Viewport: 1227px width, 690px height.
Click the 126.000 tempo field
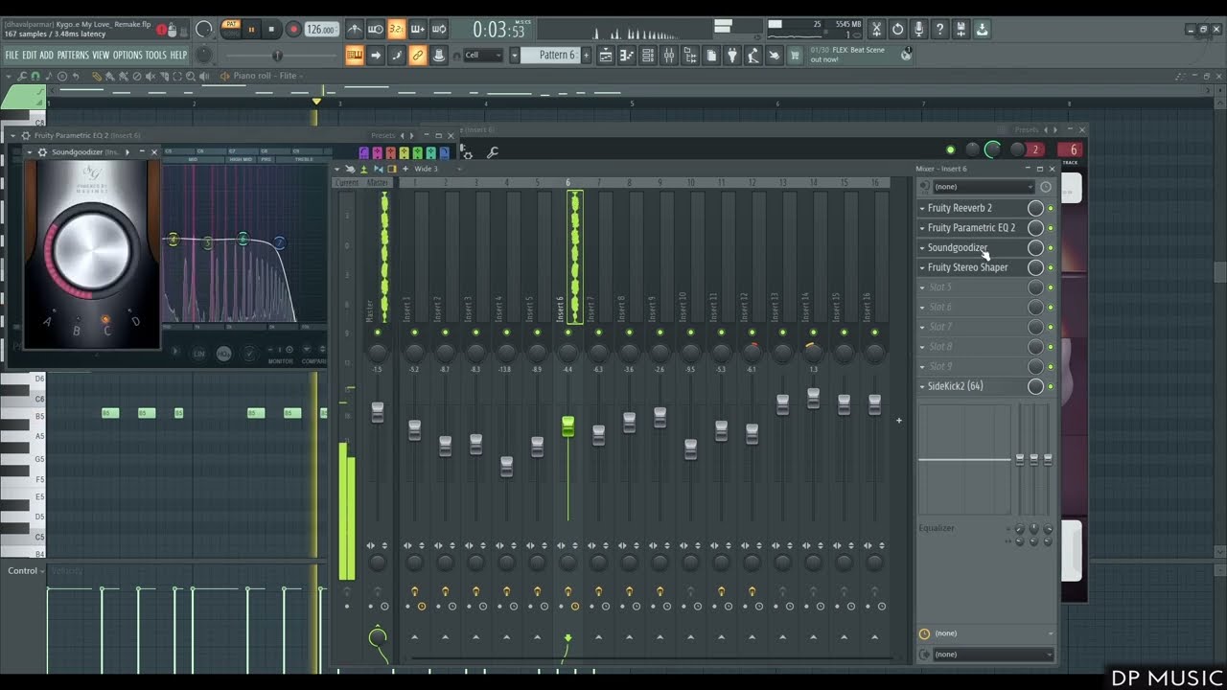click(321, 30)
